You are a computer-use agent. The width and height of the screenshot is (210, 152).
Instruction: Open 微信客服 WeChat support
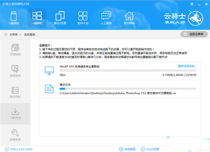click(x=130, y=149)
